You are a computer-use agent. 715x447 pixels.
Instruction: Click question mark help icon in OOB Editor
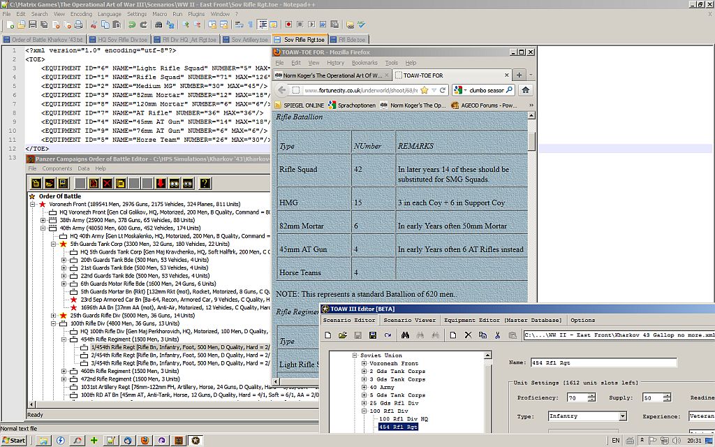pyautogui.click(x=205, y=184)
